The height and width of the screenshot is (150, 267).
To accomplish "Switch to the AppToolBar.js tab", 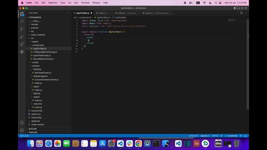I will coord(83,13).
